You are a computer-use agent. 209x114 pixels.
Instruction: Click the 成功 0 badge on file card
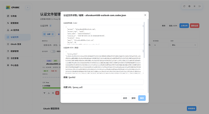click(46, 71)
